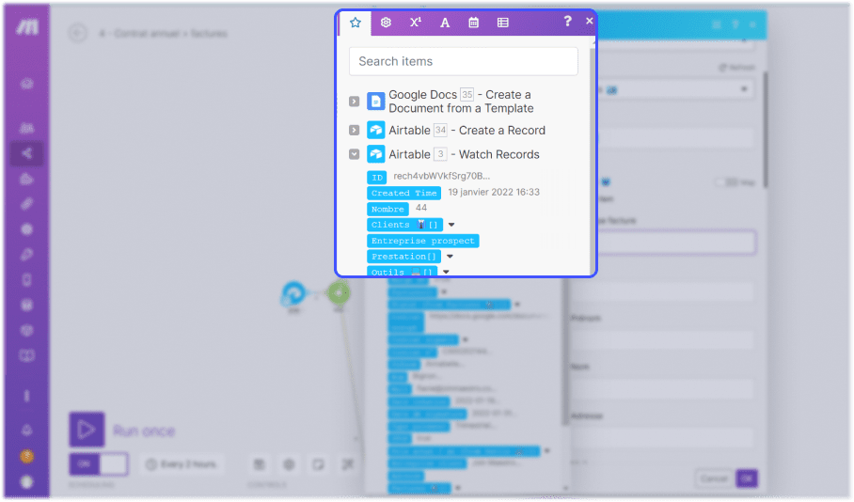This screenshot has width=854, height=502.
Task: Open the array functions table tab
Action: (x=502, y=23)
